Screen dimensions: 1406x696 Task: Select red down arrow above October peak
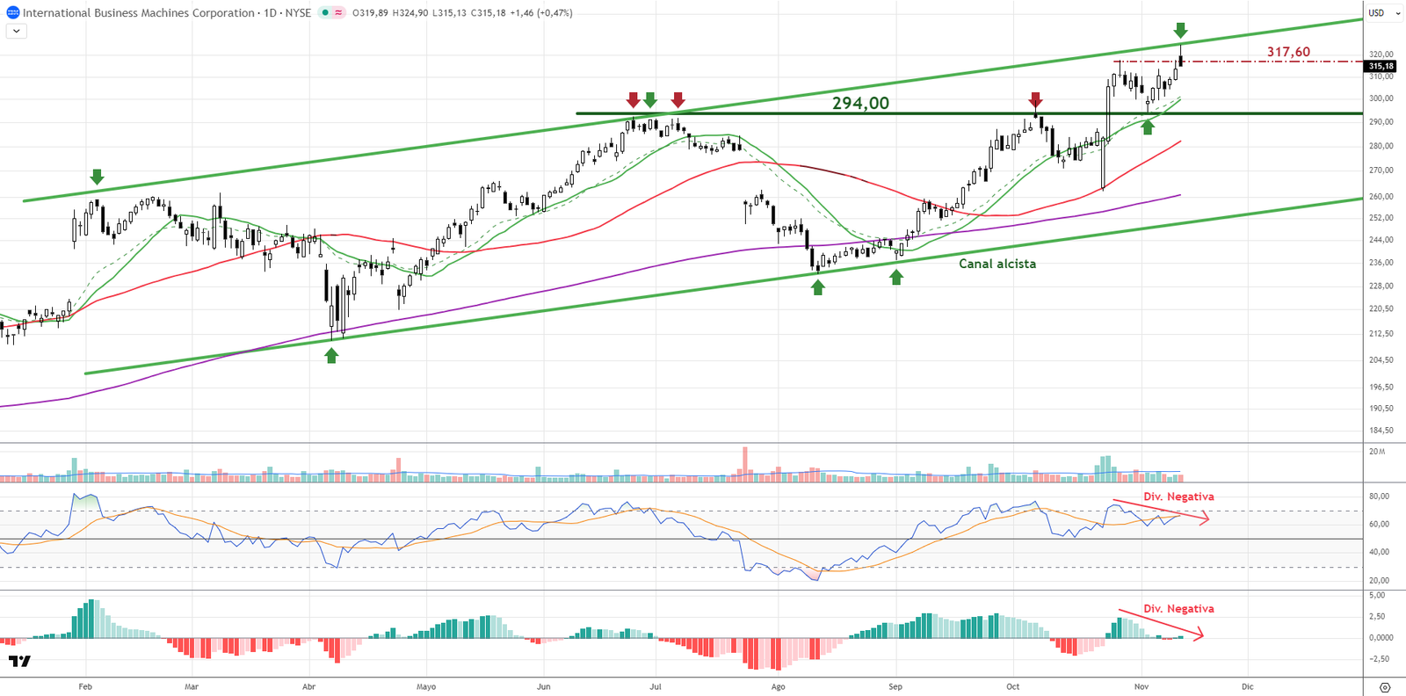click(x=1035, y=99)
